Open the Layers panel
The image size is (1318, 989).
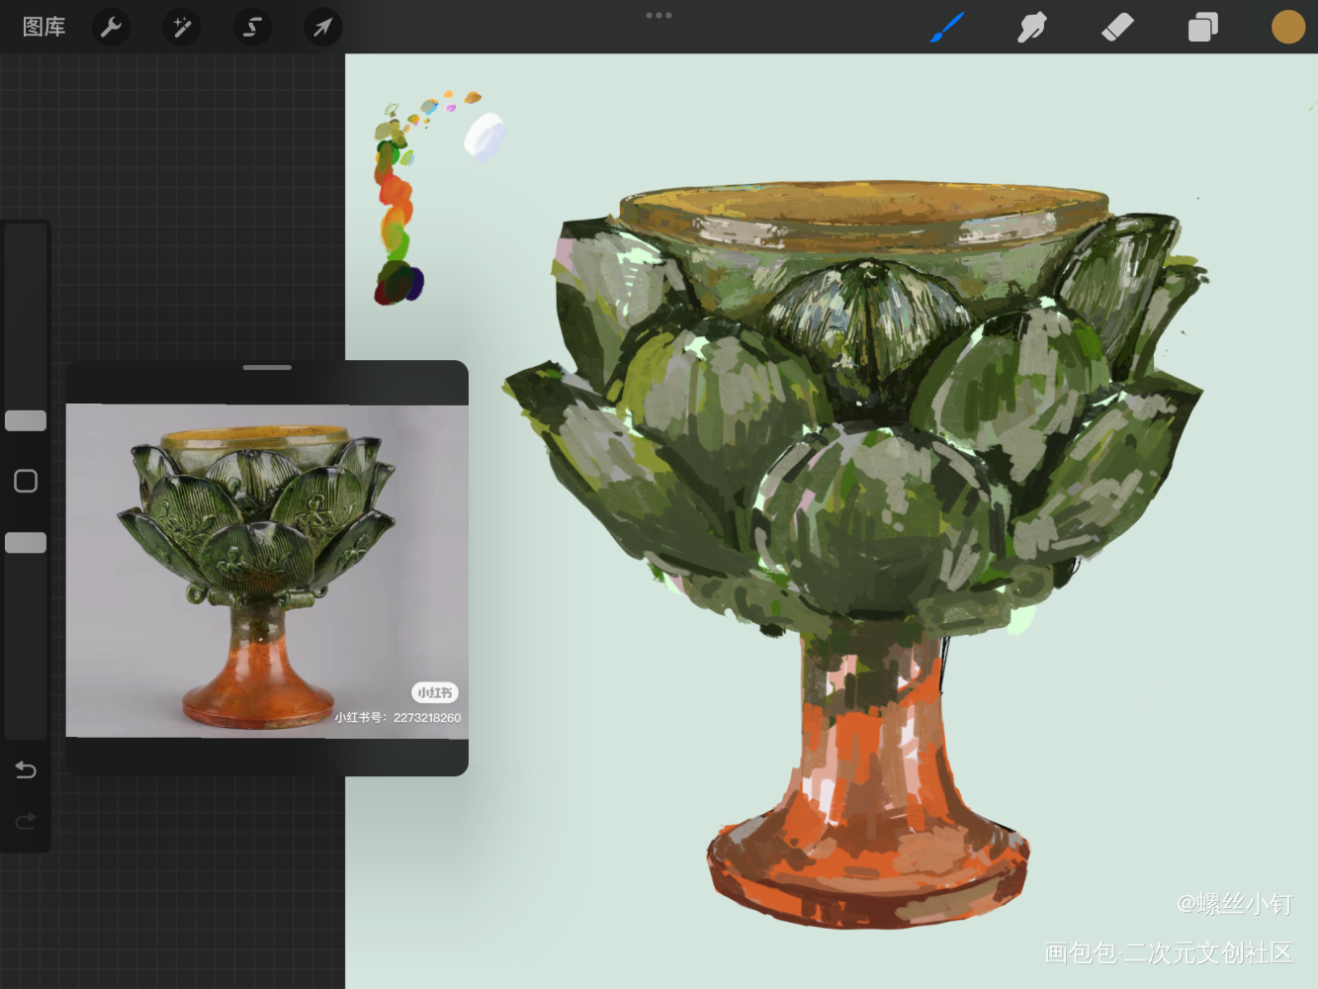tap(1202, 27)
